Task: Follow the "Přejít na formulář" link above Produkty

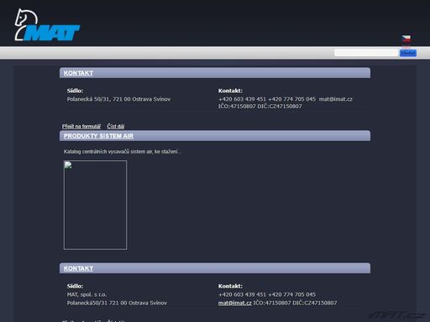Action: pos(81,127)
